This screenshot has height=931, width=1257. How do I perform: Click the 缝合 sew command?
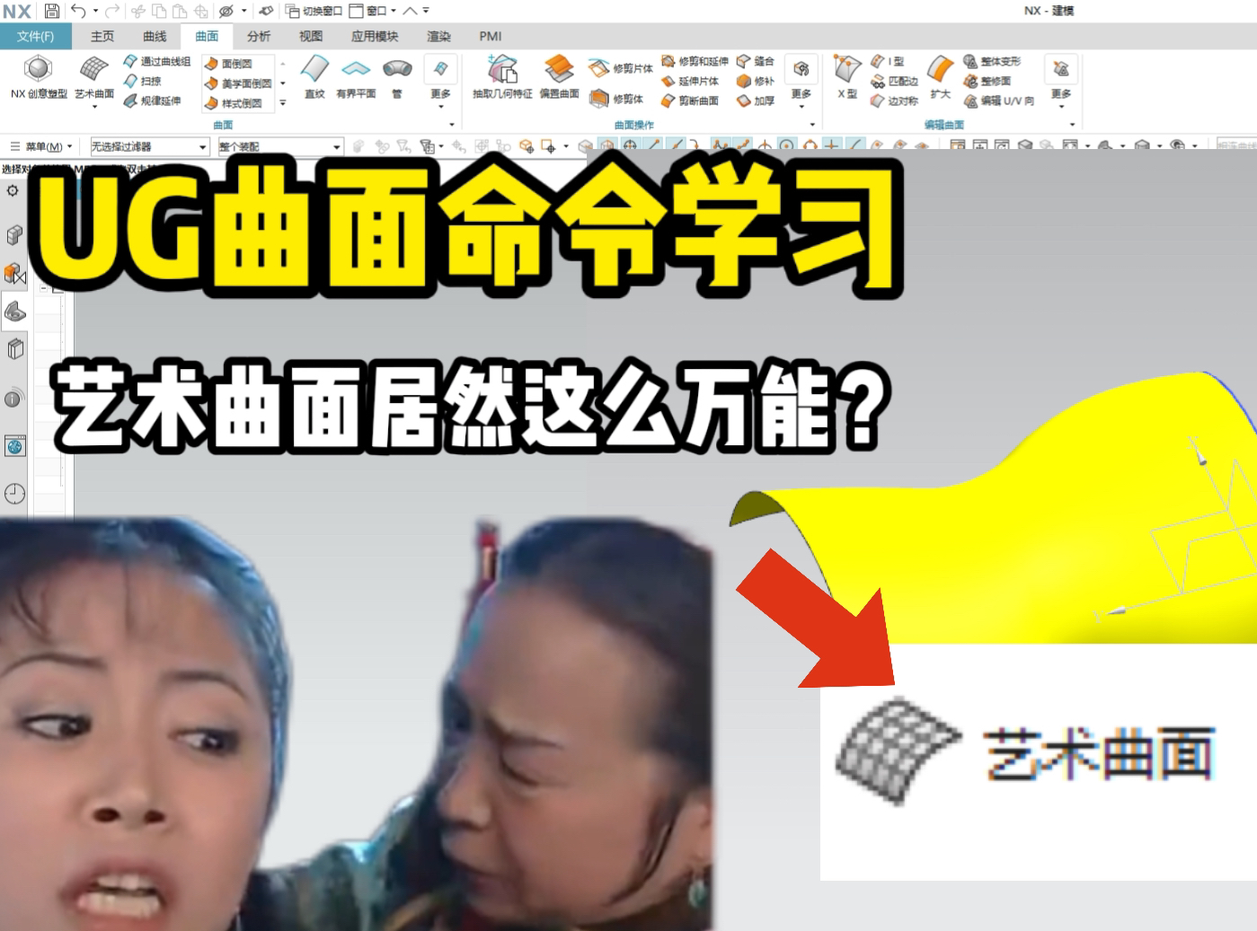click(x=756, y=62)
